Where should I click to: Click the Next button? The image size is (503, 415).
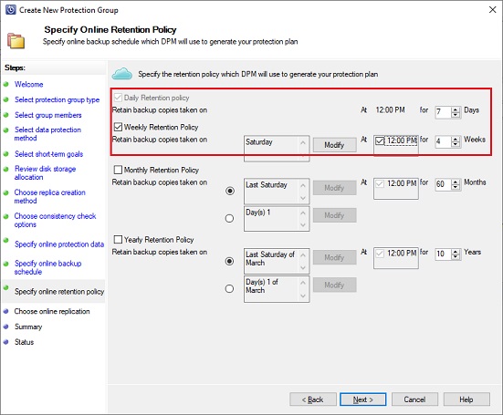tap(363, 399)
